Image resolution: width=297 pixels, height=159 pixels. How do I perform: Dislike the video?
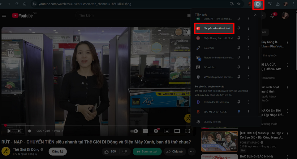click(125, 152)
